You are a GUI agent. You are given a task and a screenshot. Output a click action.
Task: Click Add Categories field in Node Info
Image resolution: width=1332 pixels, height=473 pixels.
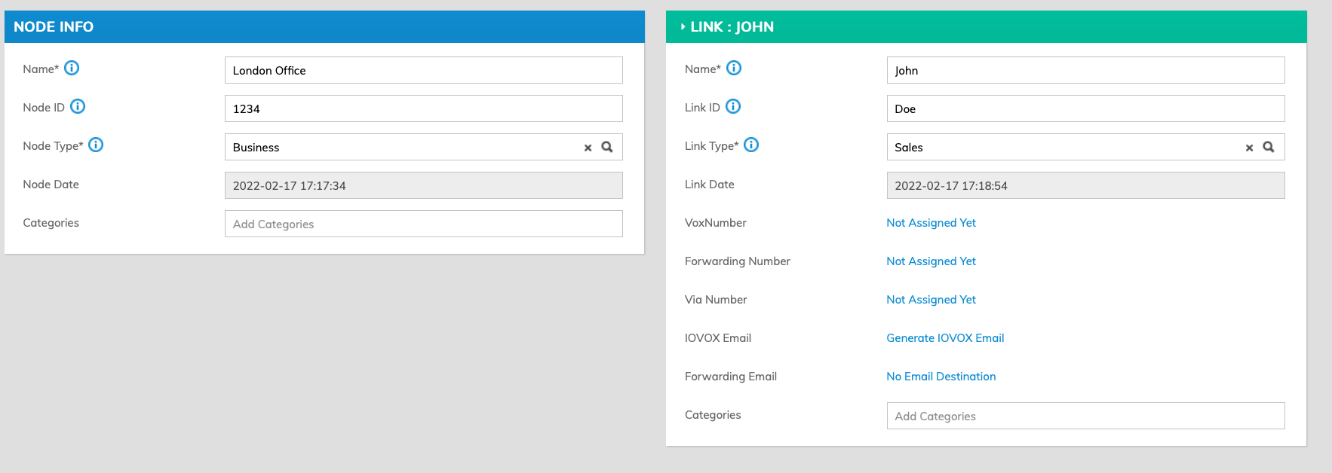423,224
